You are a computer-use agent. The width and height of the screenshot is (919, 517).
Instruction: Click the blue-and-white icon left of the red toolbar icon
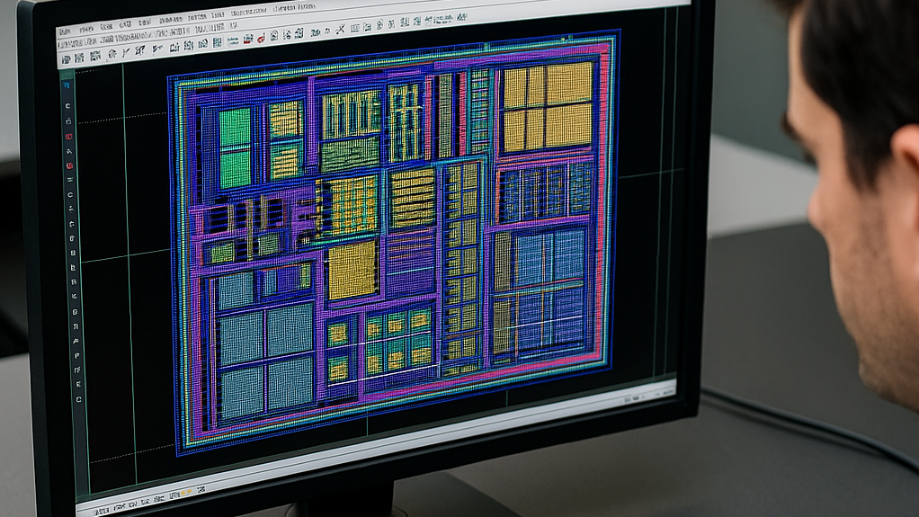247,39
